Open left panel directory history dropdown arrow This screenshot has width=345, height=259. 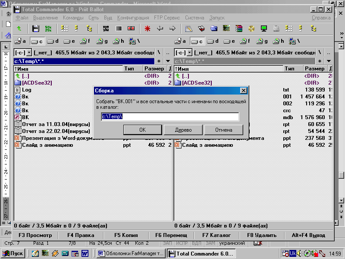168,61
